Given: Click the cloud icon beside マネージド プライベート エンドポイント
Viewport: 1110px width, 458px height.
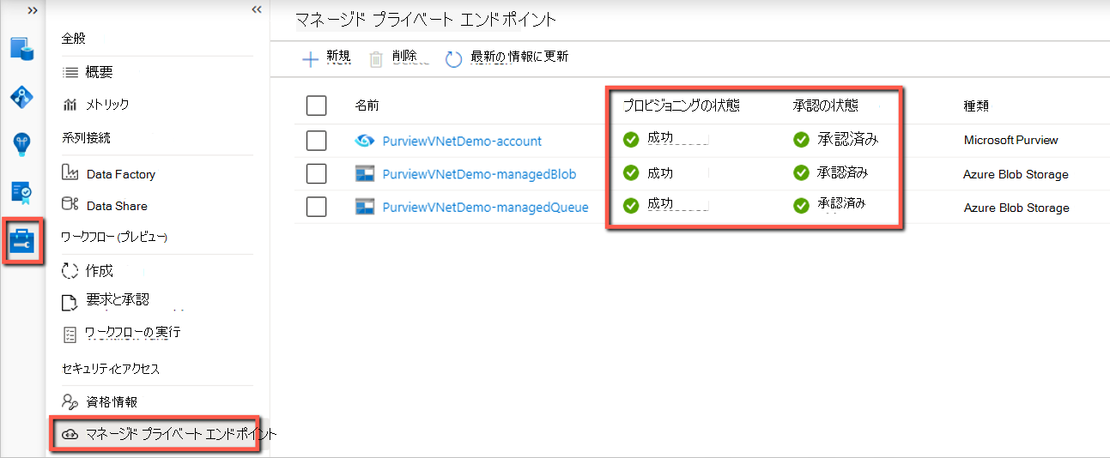Looking at the screenshot, I should [x=69, y=434].
